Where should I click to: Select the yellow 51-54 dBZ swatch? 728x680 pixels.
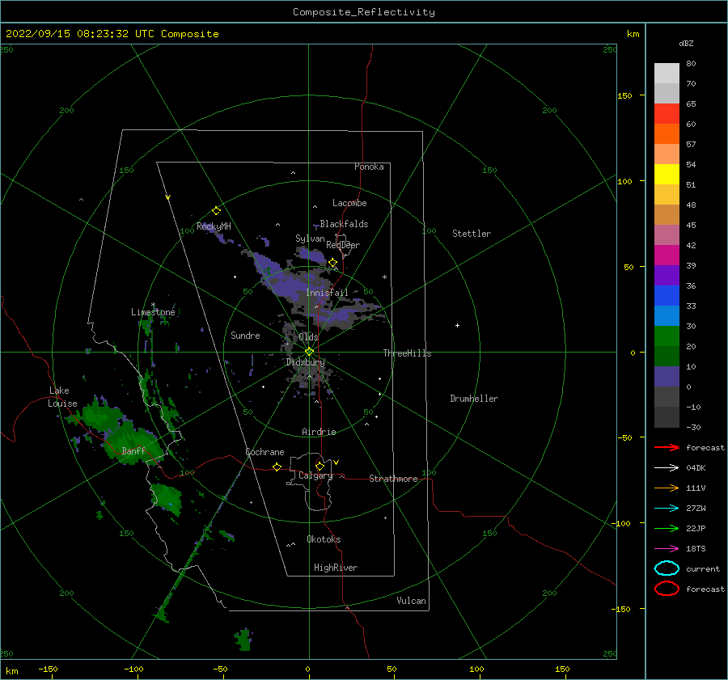[x=667, y=175]
